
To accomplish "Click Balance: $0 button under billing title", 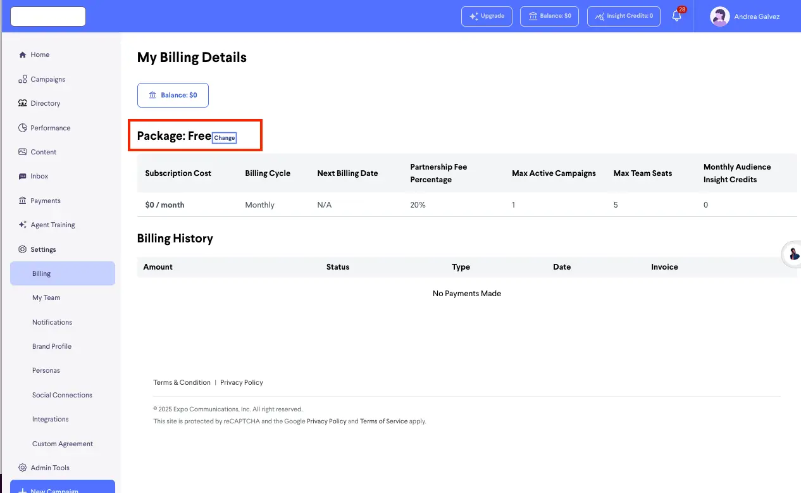I will [x=173, y=95].
